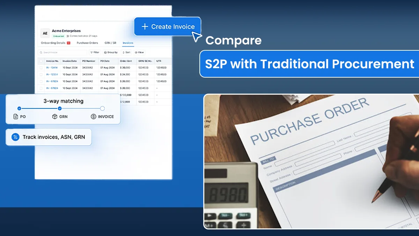The image size is (419, 236).
Task: Select all invoices via the header checkbox
Action: point(41,61)
